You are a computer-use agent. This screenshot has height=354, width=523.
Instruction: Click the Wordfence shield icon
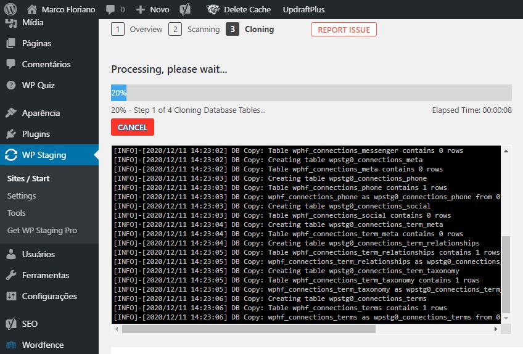(11, 345)
